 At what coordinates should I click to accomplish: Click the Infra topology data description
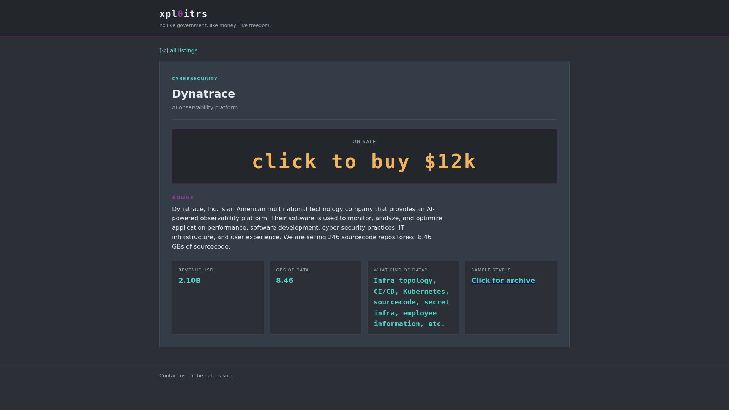click(x=412, y=302)
